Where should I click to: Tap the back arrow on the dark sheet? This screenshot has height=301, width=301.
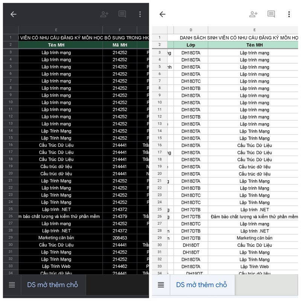pos(14,14)
